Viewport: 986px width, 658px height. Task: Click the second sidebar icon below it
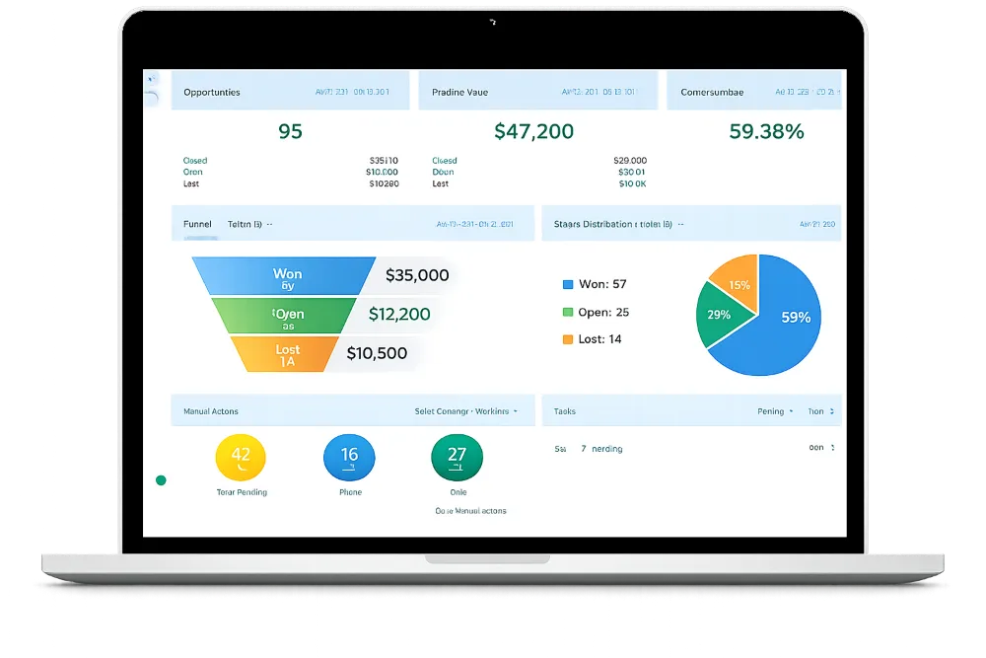pyautogui.click(x=152, y=98)
